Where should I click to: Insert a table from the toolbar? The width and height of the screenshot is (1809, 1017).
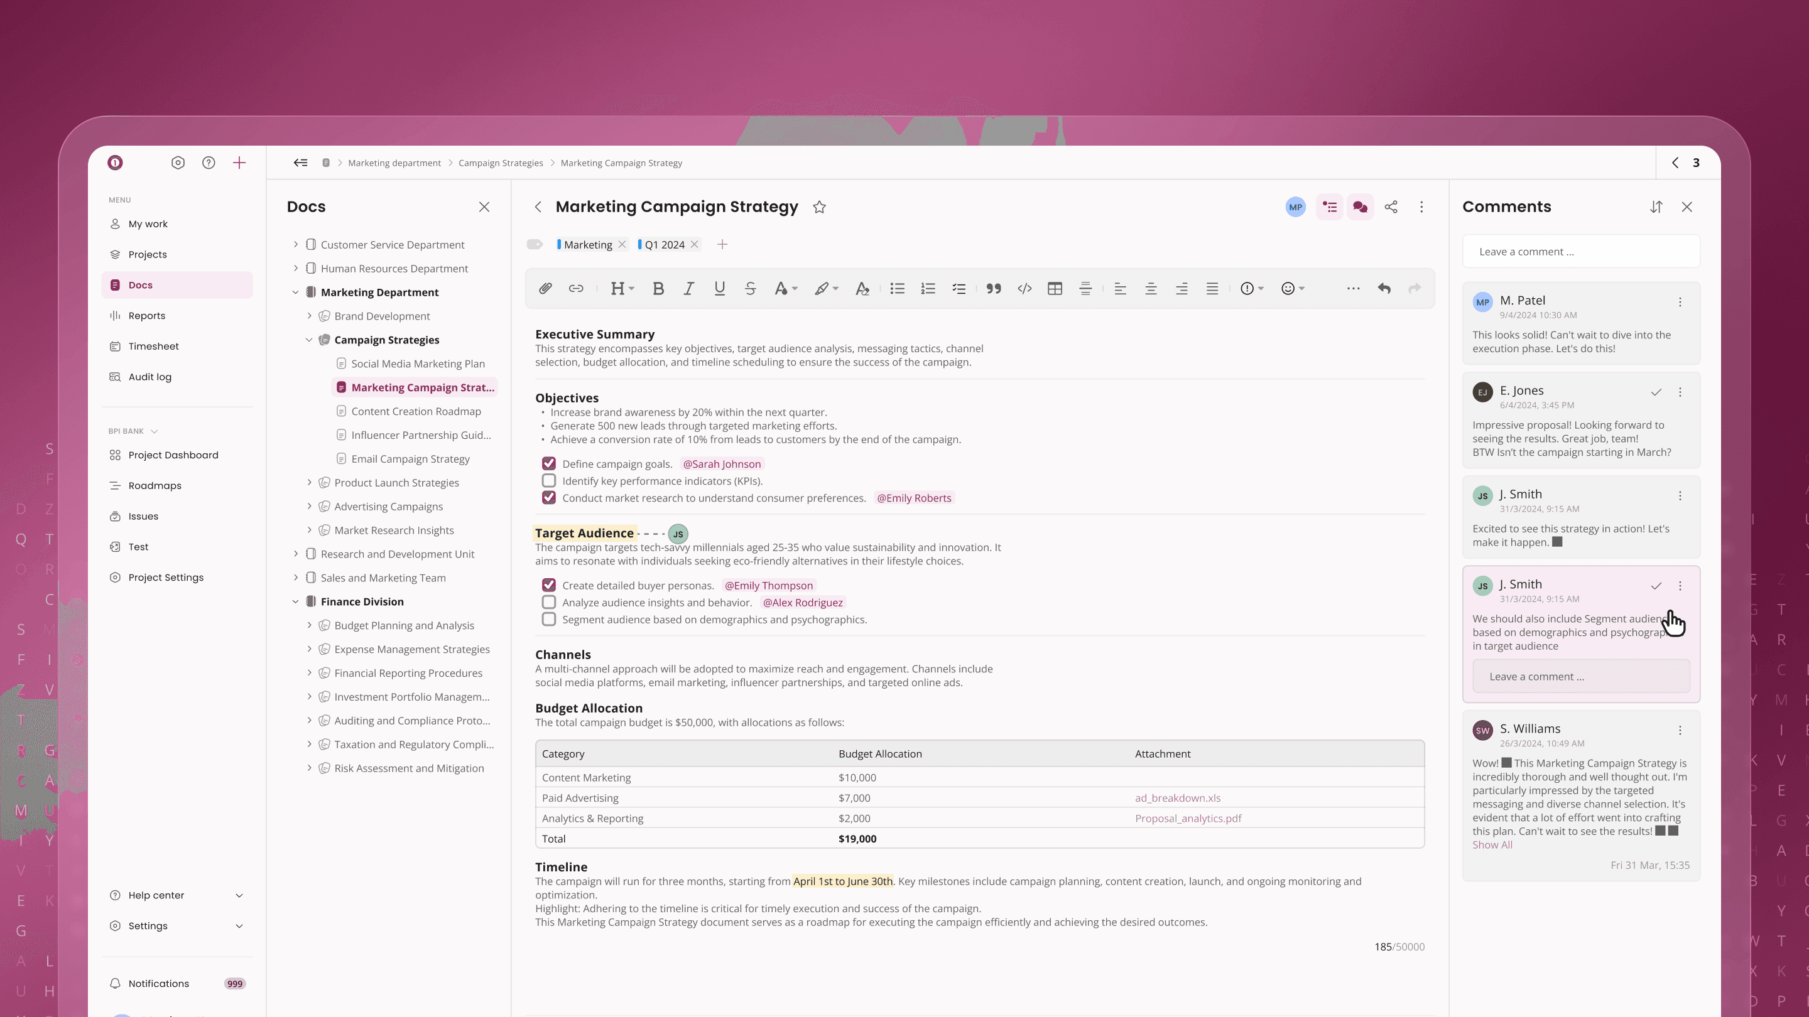1055,289
